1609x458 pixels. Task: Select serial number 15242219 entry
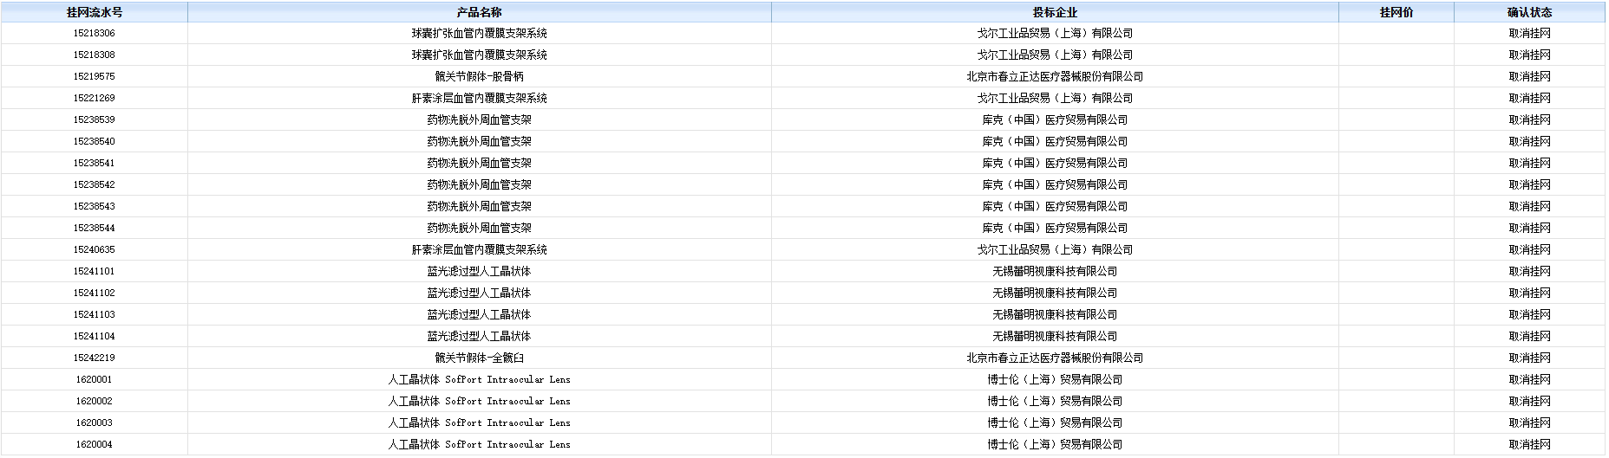point(94,358)
